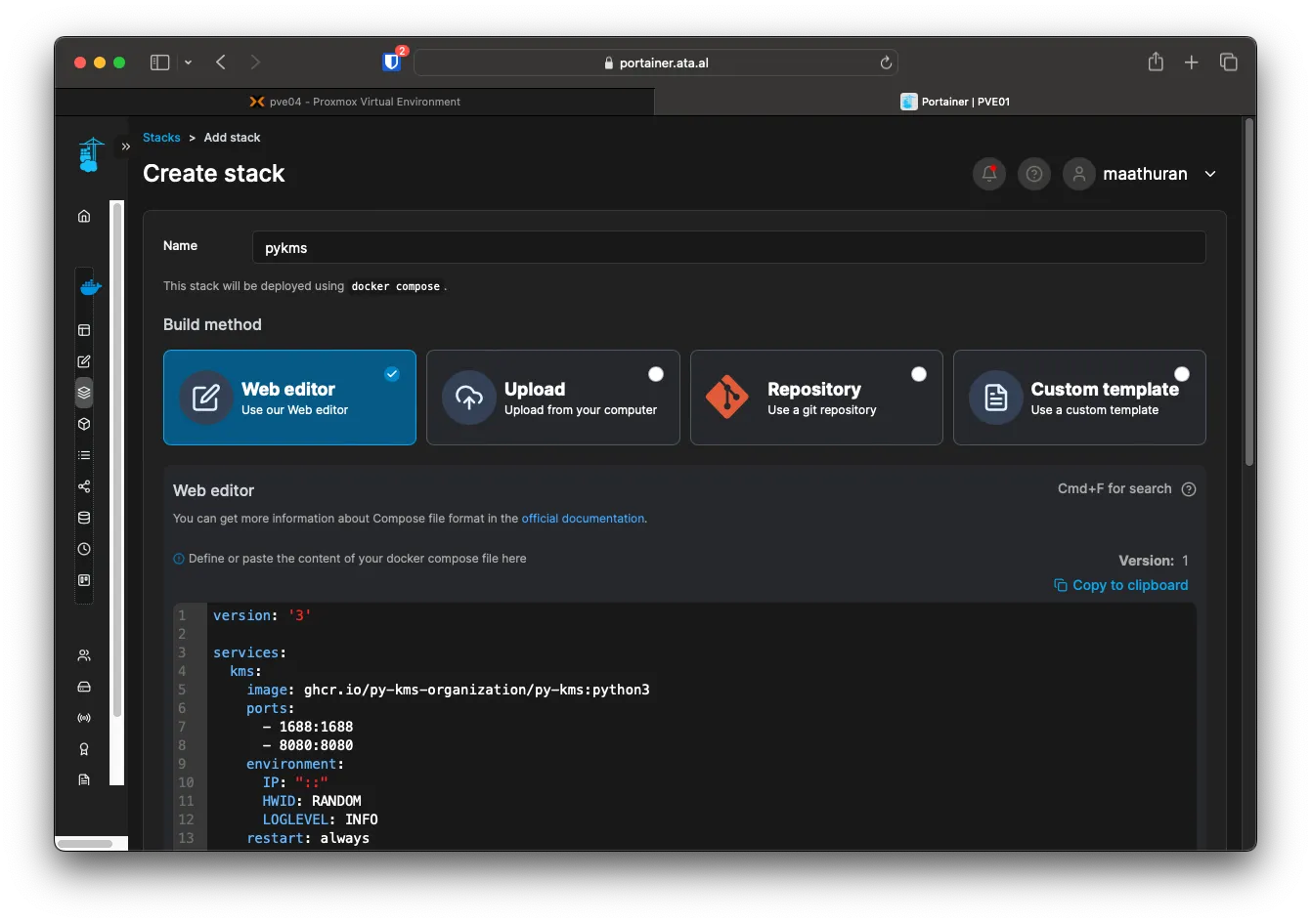This screenshot has width=1311, height=923.
Task: Click Copy to clipboard
Action: 1120,585
